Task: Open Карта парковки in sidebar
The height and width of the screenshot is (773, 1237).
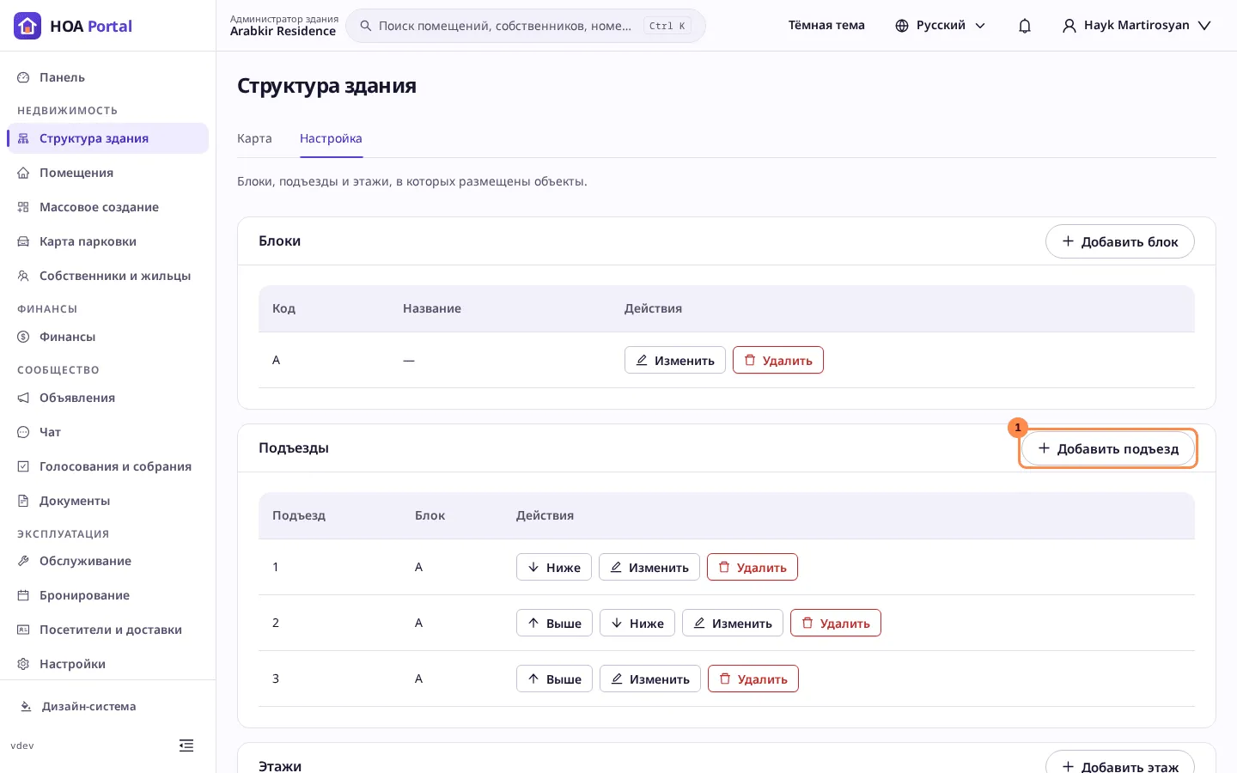Action: point(107,241)
